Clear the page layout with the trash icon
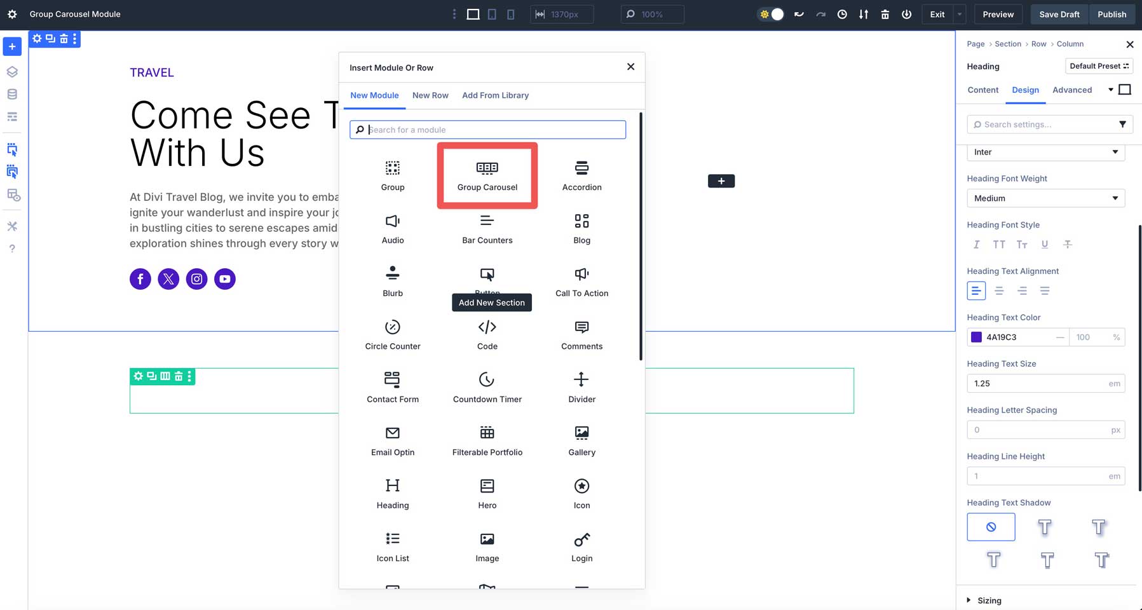Image resolution: width=1142 pixels, height=610 pixels. (885, 13)
